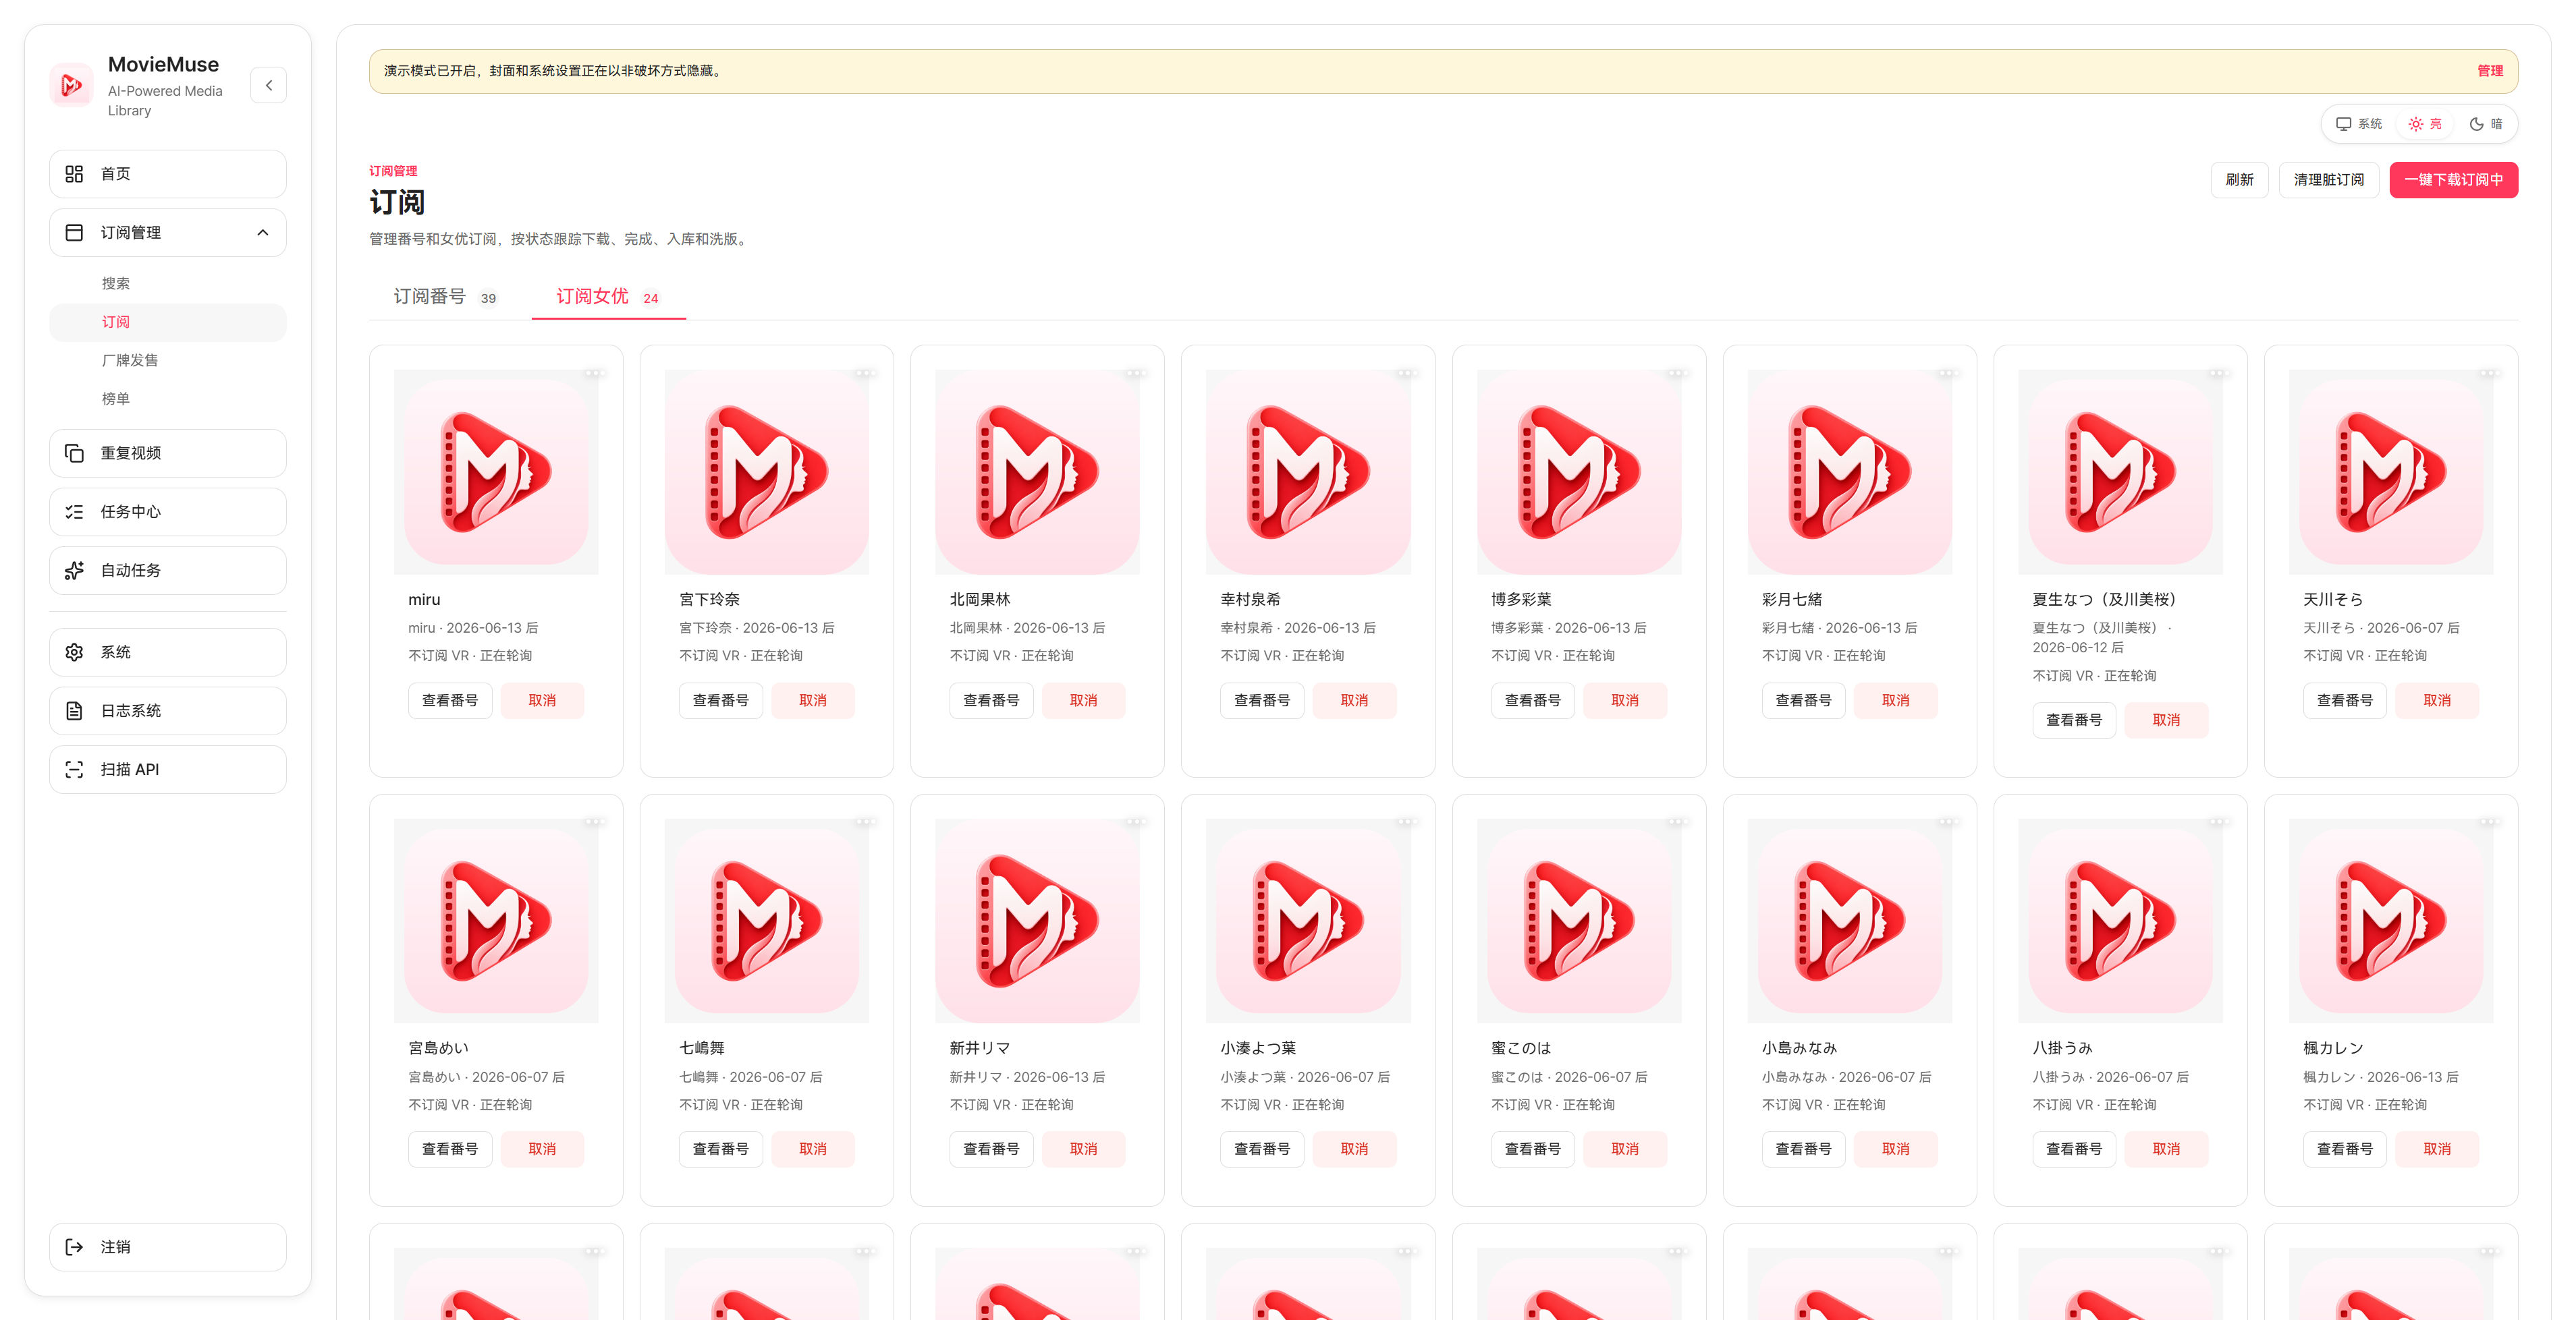Cancel the 北岡果林 subscription
This screenshot has height=1320, width=2576.
1084,700
